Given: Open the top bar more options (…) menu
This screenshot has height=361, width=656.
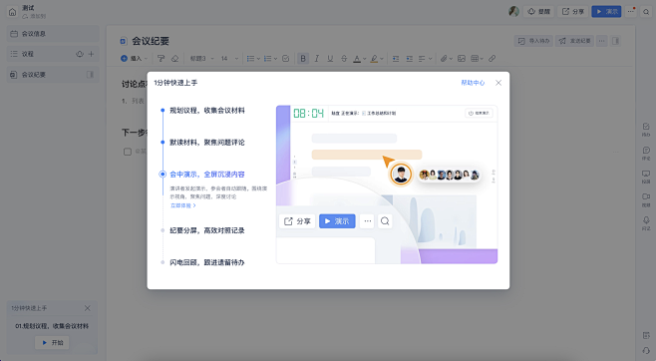Looking at the screenshot, I should point(631,11).
